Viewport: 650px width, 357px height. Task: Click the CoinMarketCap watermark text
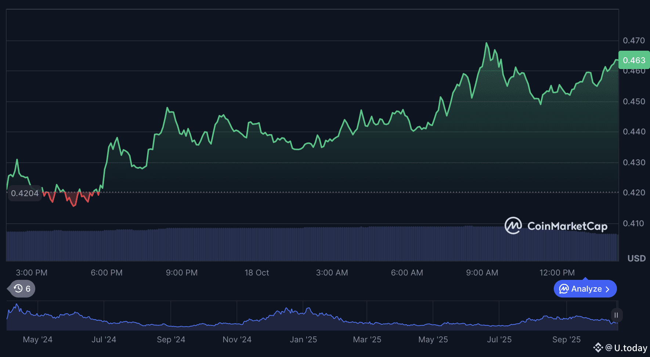coord(567,226)
